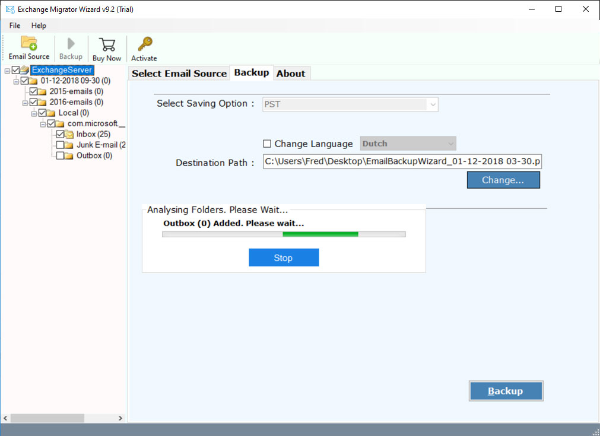Screen dimensions: 600x436
Task: Open the Help menu
Action: tap(39, 26)
